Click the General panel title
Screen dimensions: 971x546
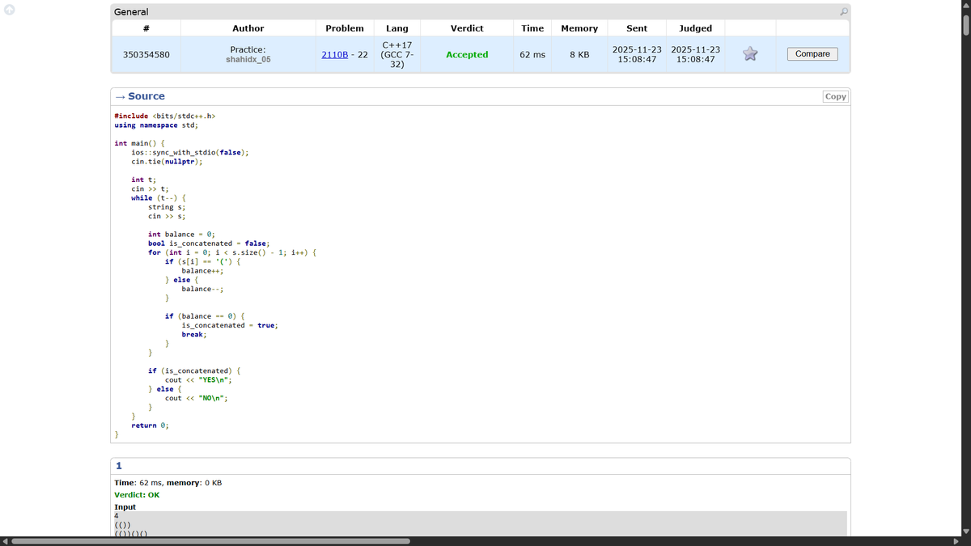pos(131,12)
